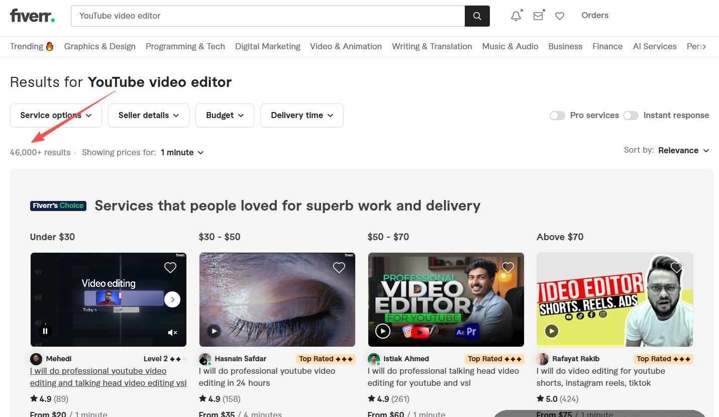Click the search magnifier button

(x=477, y=16)
